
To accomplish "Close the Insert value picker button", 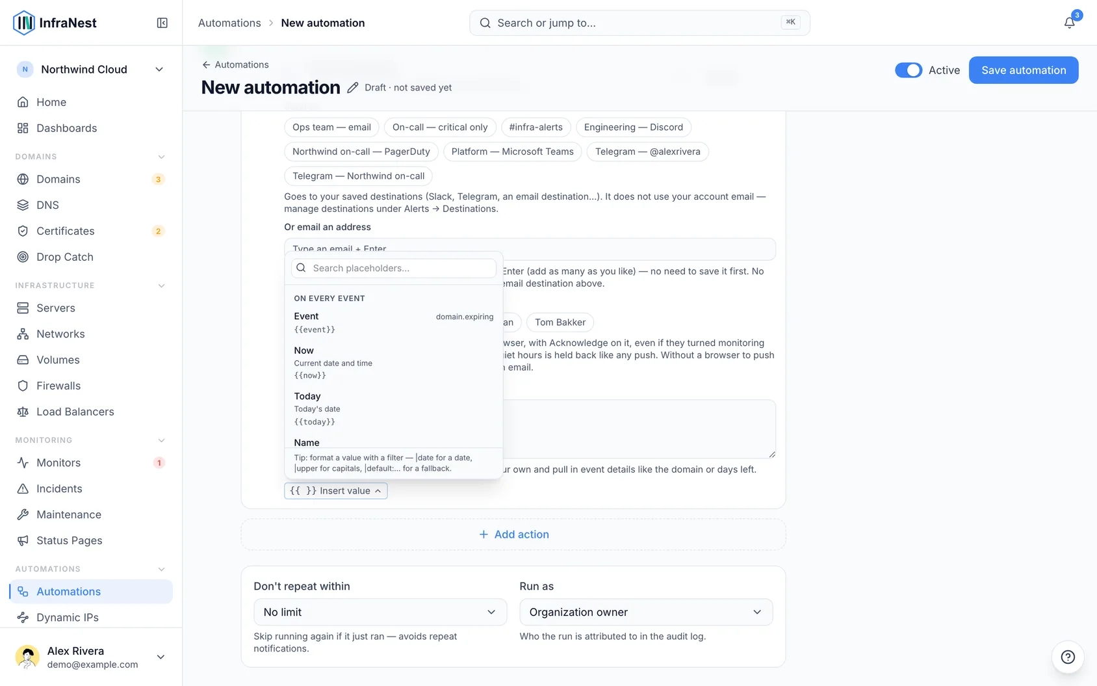I will tap(336, 491).
